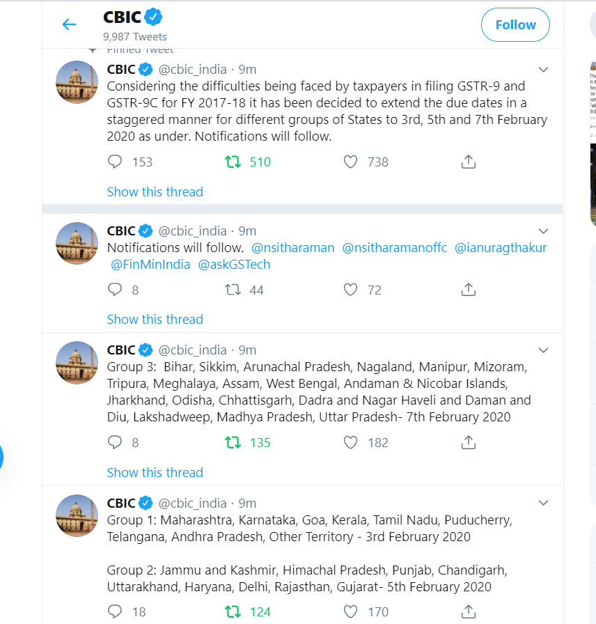Retweet the Notifications will follow tweet
The image size is (596, 624).
pyautogui.click(x=233, y=290)
